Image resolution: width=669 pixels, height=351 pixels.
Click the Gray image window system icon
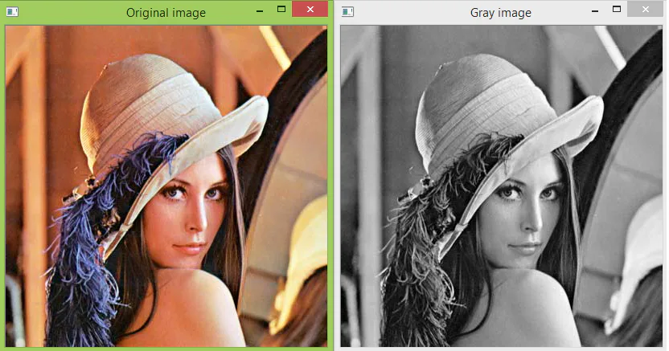(x=347, y=12)
